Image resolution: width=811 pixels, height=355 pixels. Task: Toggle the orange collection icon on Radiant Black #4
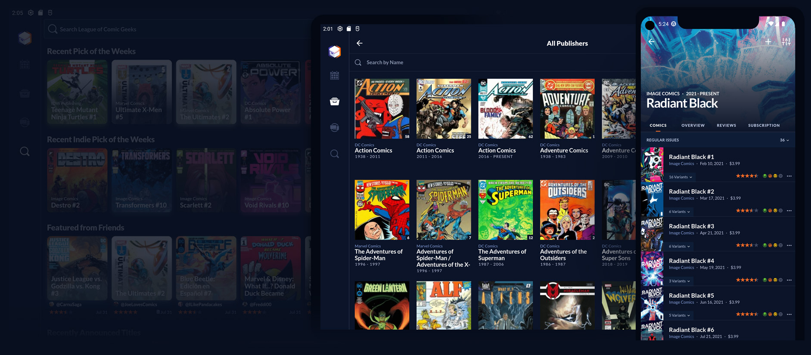pyautogui.click(x=770, y=280)
